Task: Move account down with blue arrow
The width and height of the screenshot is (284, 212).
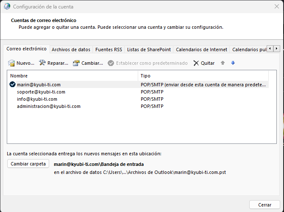Action: click(233, 63)
